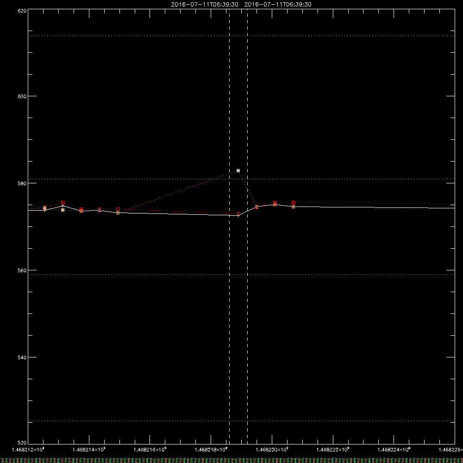Select the 560 y-axis label

(x=22, y=270)
